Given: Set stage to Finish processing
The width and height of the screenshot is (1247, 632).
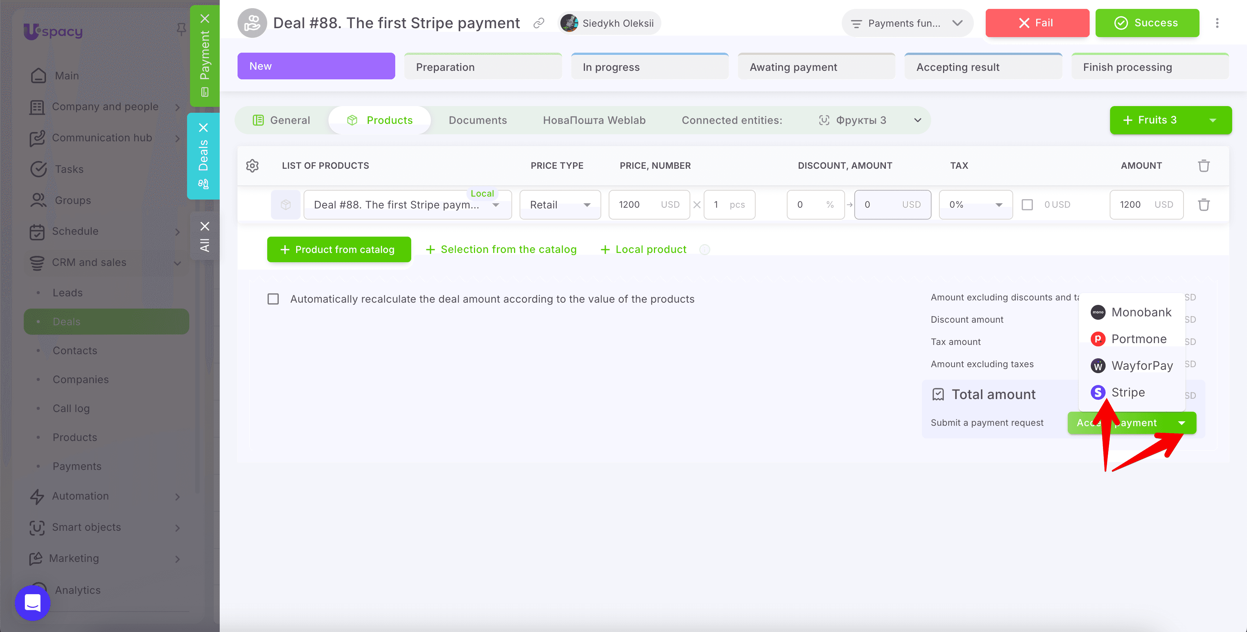Looking at the screenshot, I should [1150, 66].
